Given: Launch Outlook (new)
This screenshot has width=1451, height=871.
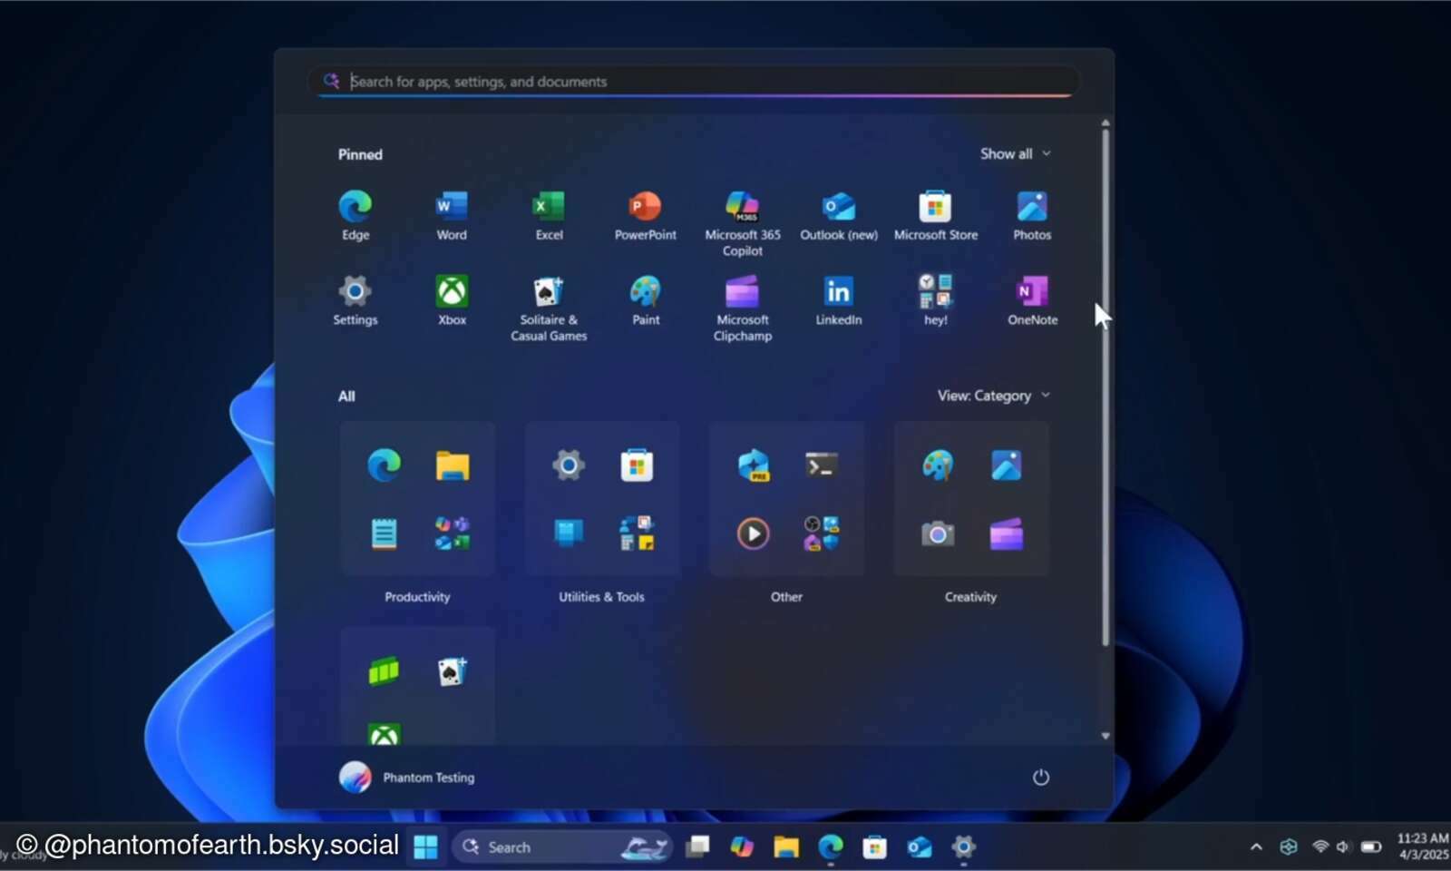Looking at the screenshot, I should coord(838,207).
